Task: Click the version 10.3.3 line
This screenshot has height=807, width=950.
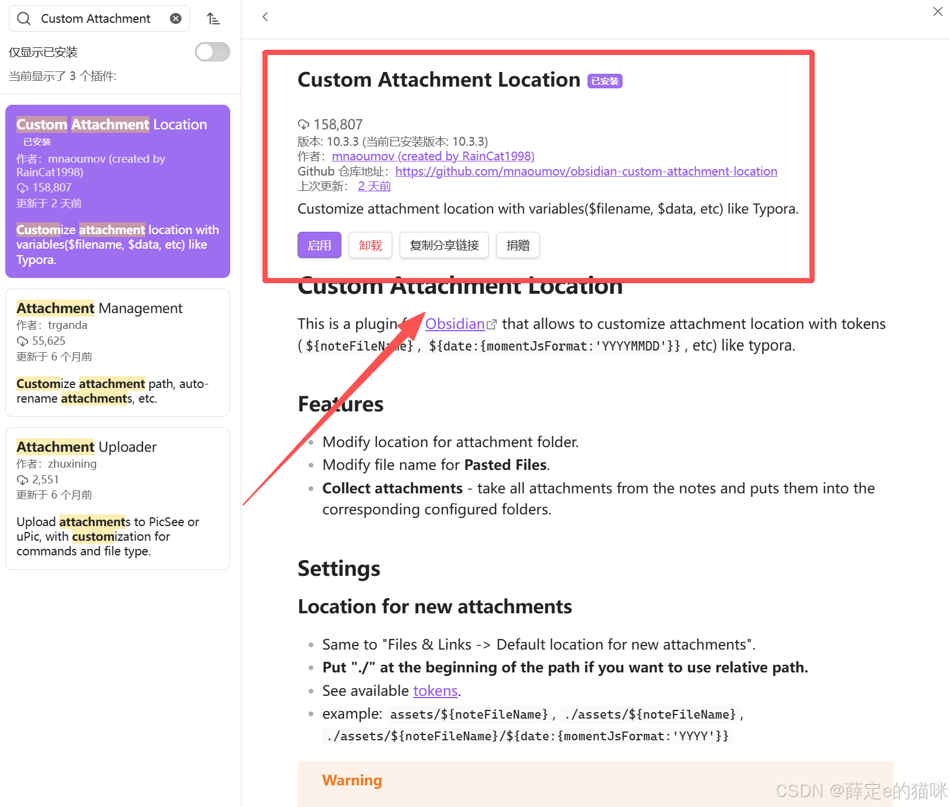Action: (x=392, y=142)
